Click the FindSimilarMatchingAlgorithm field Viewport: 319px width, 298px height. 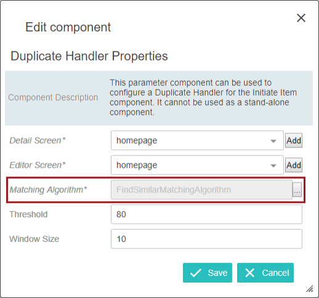[x=201, y=189]
